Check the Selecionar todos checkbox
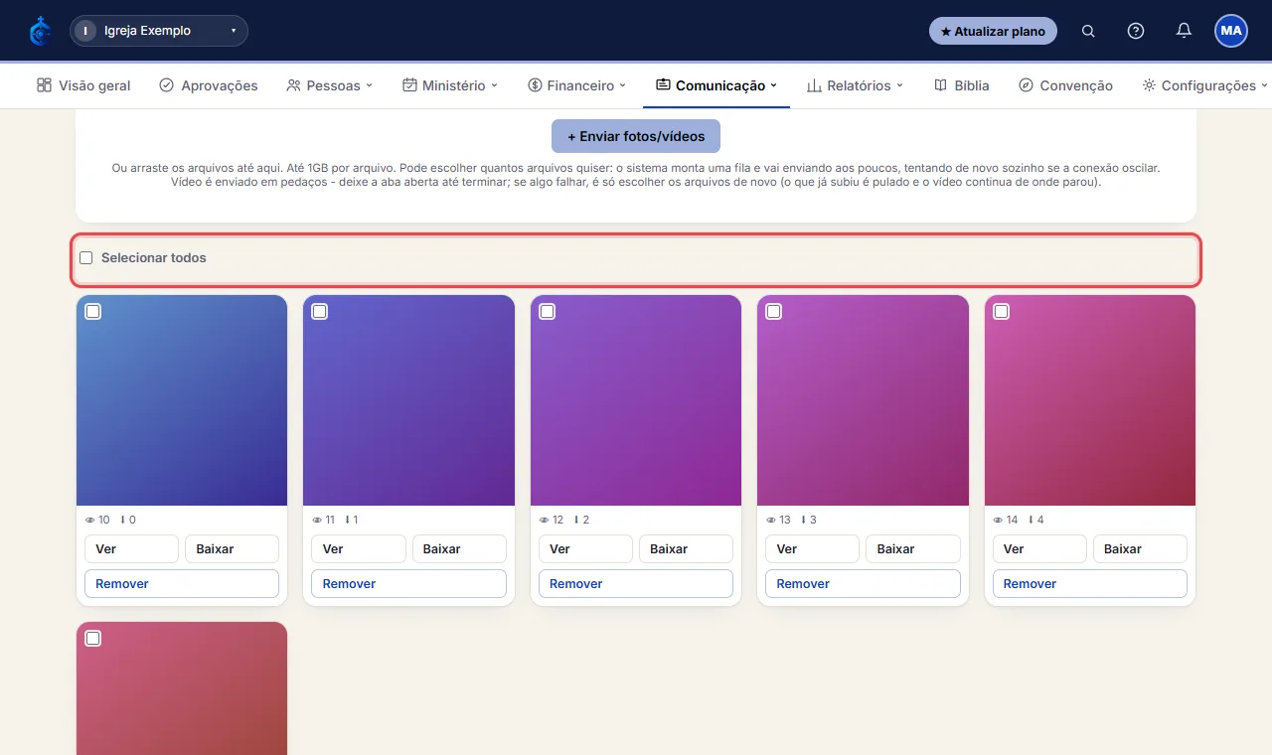Screen dimensions: 1272x755 click(x=86, y=258)
